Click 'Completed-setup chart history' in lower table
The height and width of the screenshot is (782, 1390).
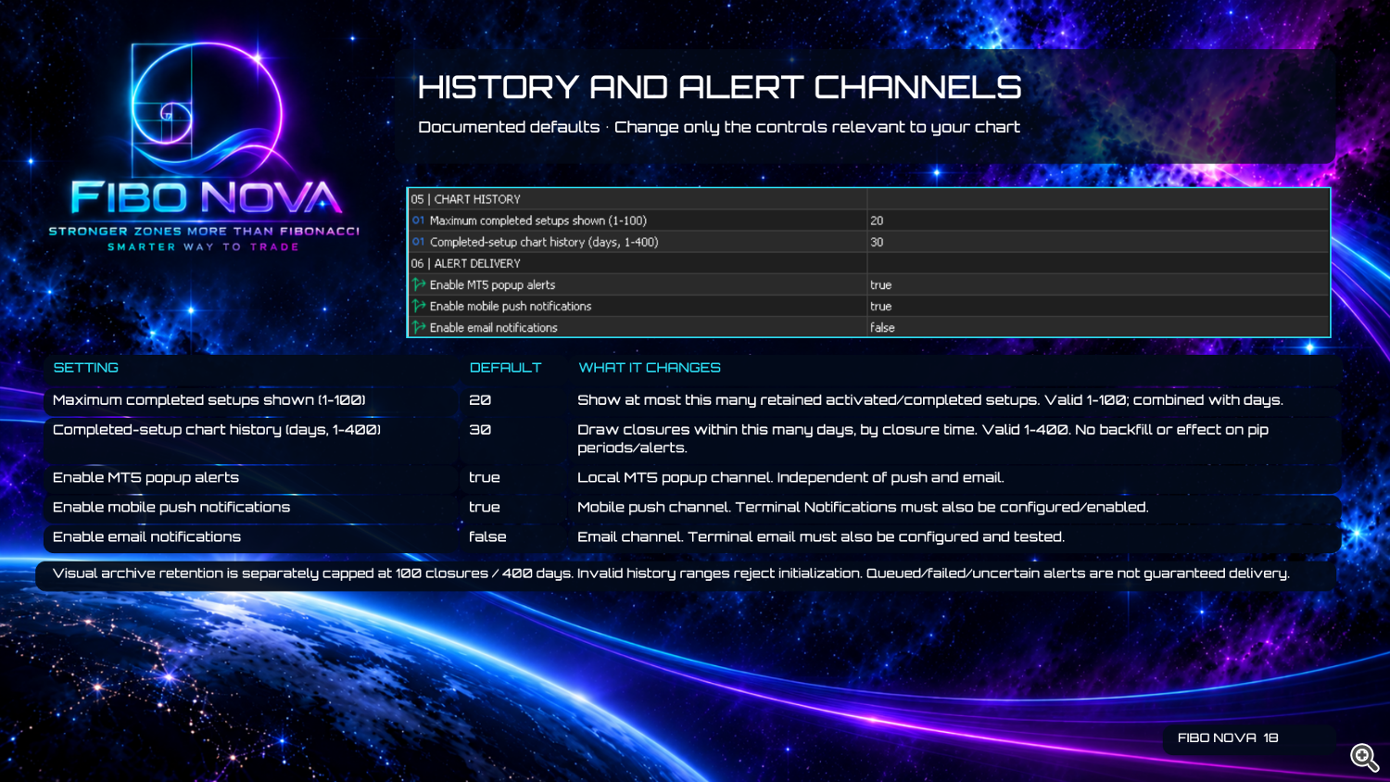click(x=217, y=430)
